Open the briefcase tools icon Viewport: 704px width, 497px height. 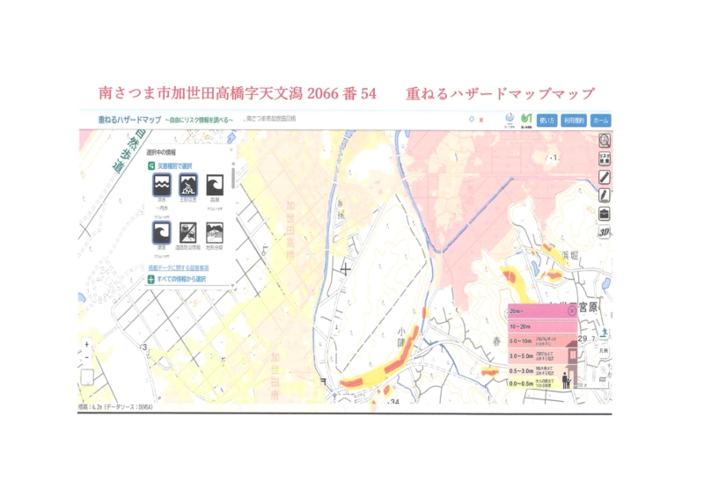tap(605, 214)
